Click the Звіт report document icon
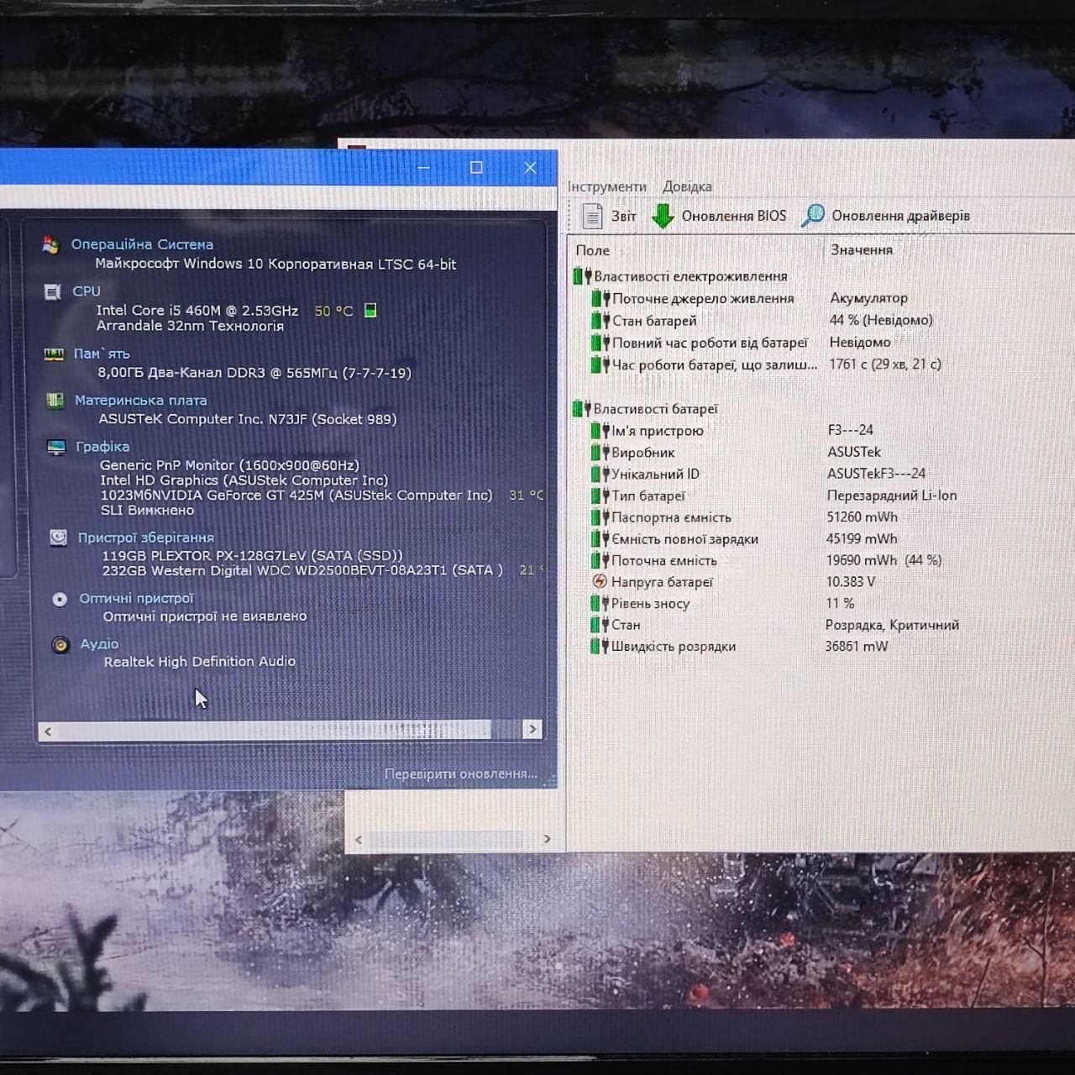Screen dimensions: 1075x1075 [592, 216]
